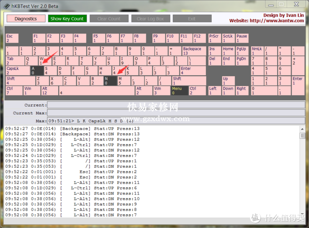Select first Backspace Stat:UP log line

pyautogui.click(x=72, y=129)
